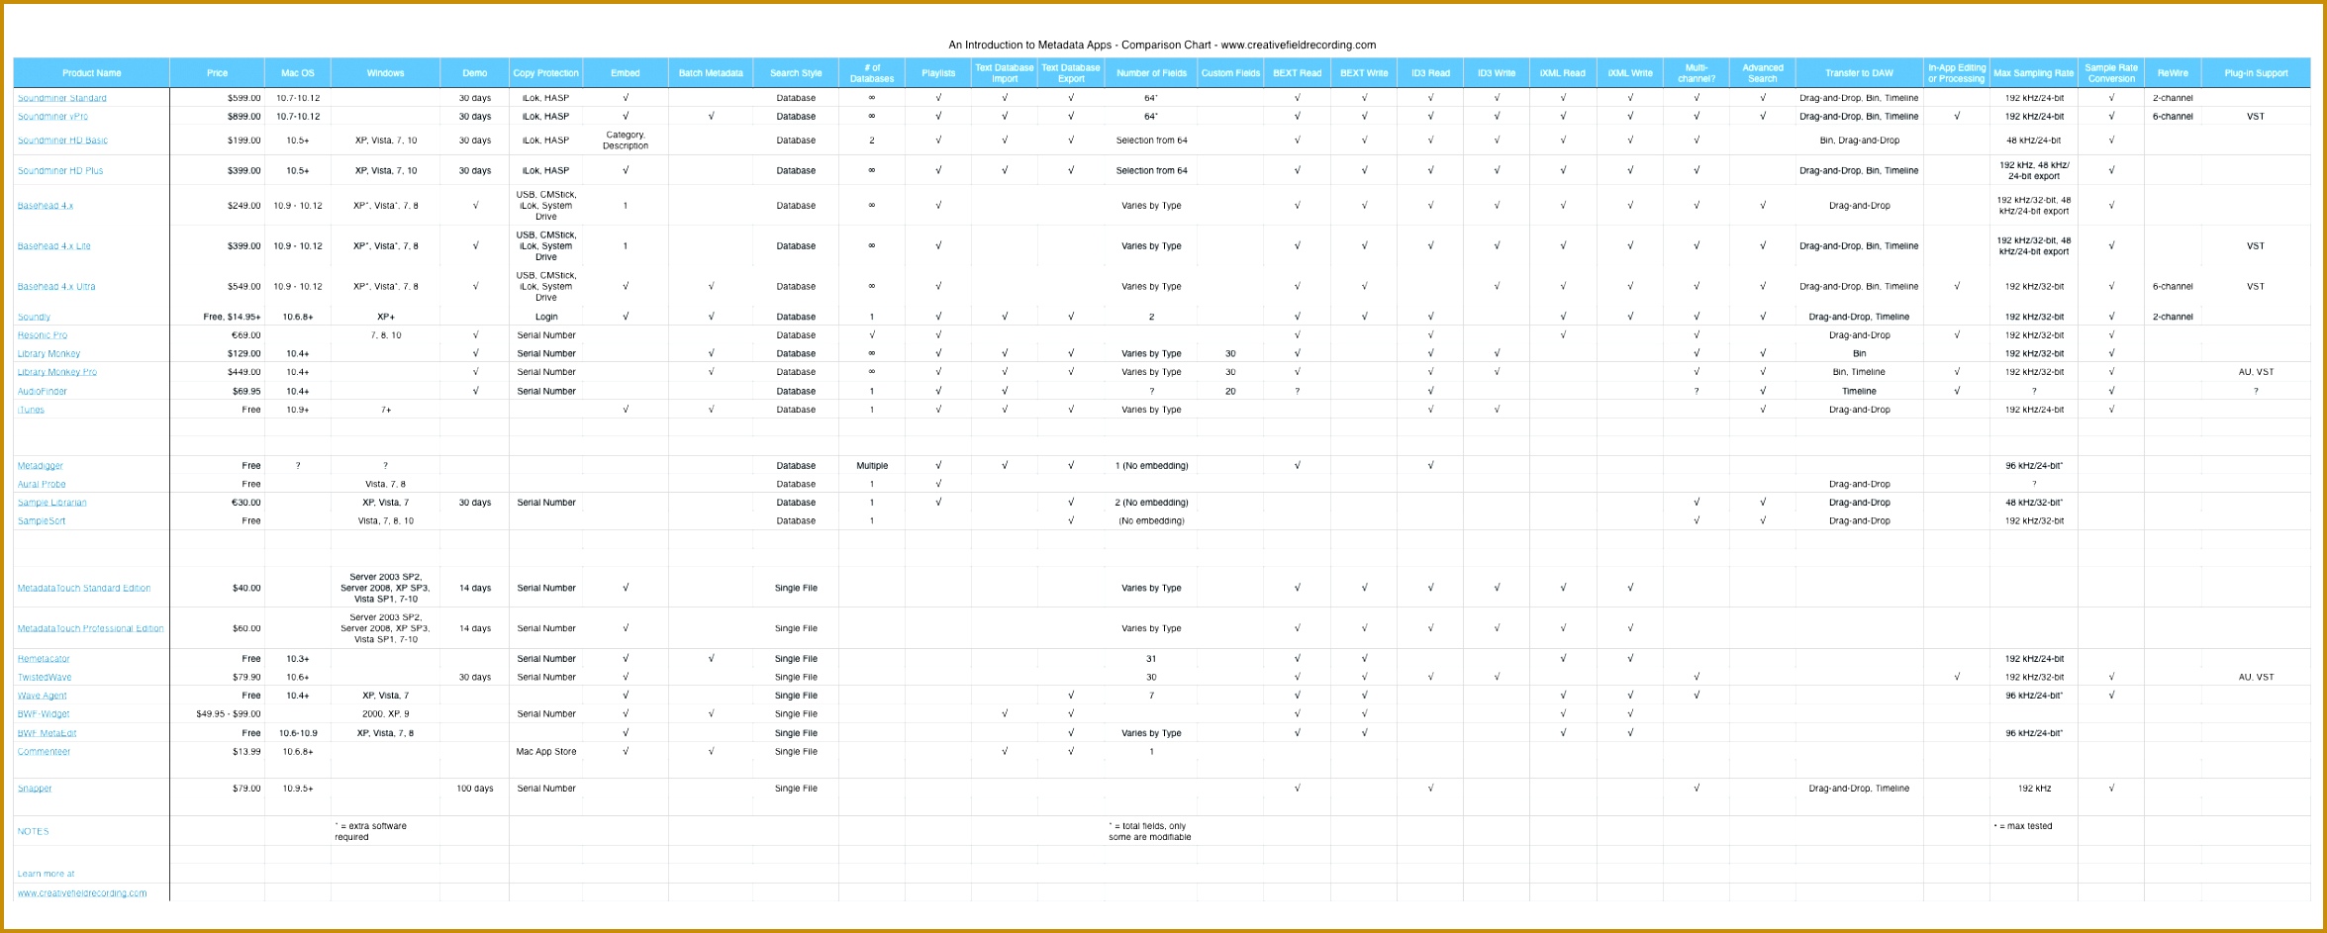Open the Soundminer vPro link

[x=55, y=116]
